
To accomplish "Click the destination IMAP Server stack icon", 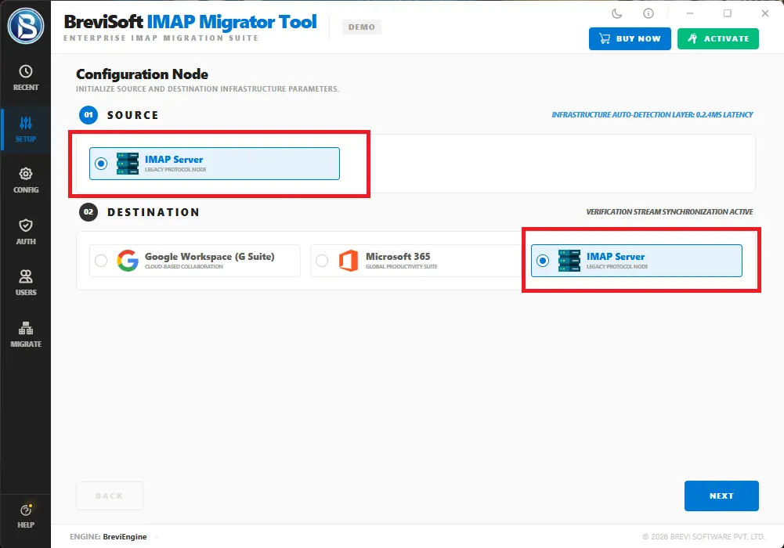I will click(x=569, y=260).
